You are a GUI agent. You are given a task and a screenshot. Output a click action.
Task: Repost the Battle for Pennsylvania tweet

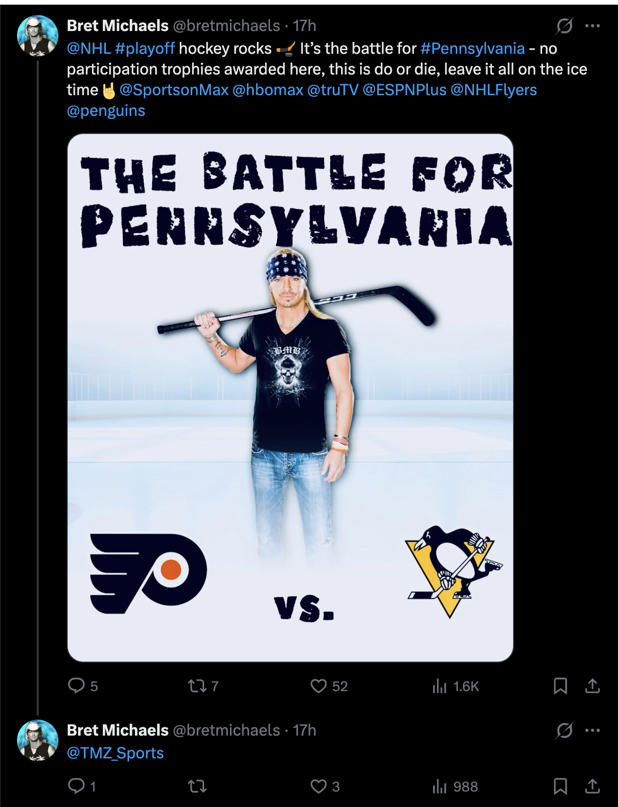[196, 686]
